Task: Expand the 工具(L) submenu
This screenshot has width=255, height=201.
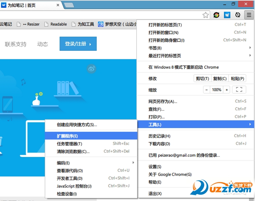Action: [x=195, y=124]
